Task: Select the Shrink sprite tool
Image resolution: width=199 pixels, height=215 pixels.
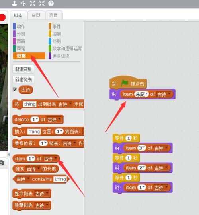Action: [x=42, y=4]
